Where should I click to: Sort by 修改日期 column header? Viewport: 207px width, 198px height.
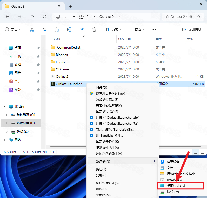124,39
